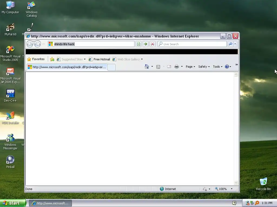Viewport: 277px width, 207px height.
Task: Expand the command bar chevron overflow
Action: click(x=236, y=65)
